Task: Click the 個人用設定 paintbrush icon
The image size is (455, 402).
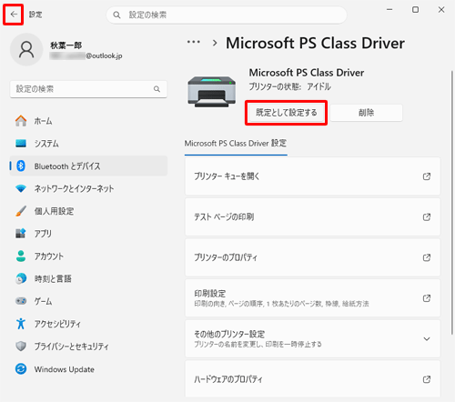Action: (21, 211)
